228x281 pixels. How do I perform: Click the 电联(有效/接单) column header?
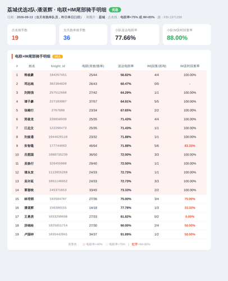click(93, 66)
